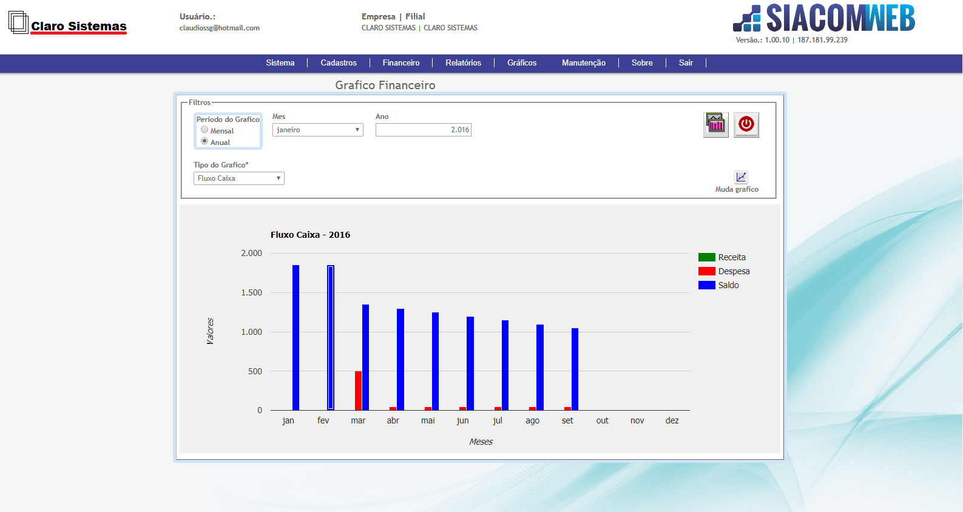Open the Cadastros menu
The height and width of the screenshot is (512, 963).
339,63
